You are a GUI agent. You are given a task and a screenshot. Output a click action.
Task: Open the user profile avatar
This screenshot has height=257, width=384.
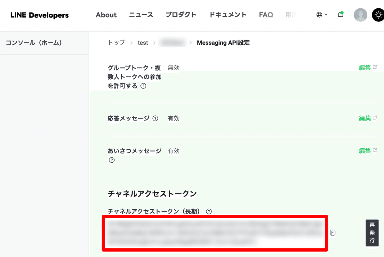360,15
